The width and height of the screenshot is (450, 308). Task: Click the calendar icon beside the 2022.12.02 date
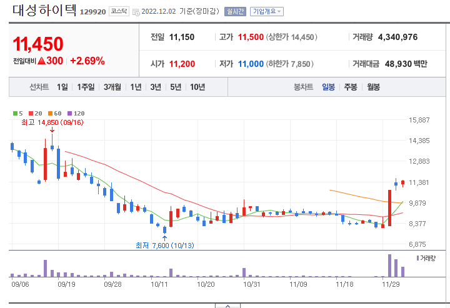[x=136, y=12]
